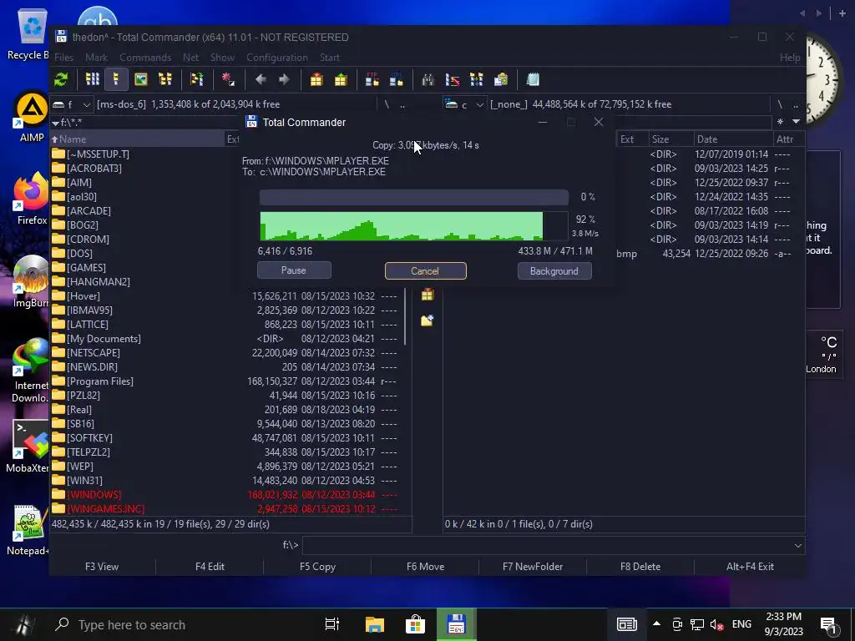Viewport: 855px width, 641px height.
Task: Open the Files menu
Action: coord(63,58)
